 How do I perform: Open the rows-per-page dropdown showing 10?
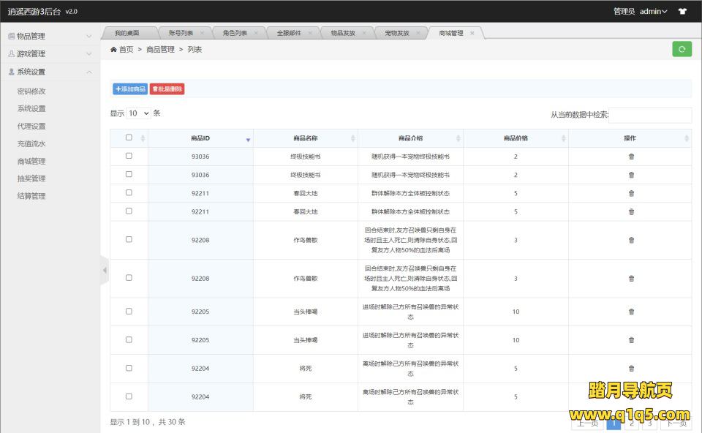click(x=138, y=113)
